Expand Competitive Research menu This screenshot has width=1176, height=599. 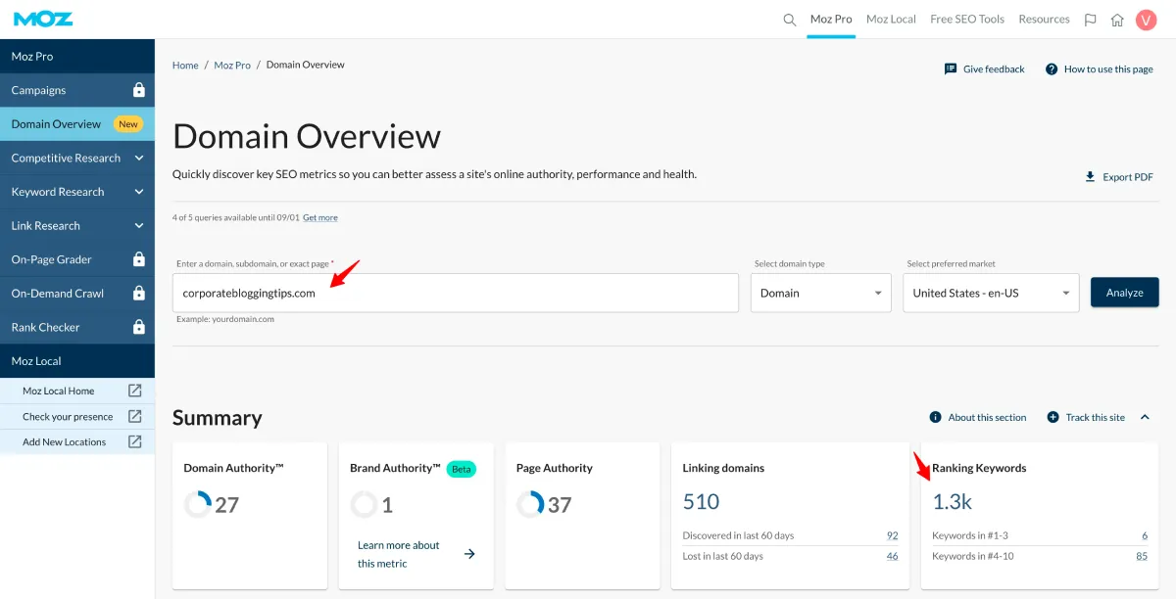click(139, 158)
